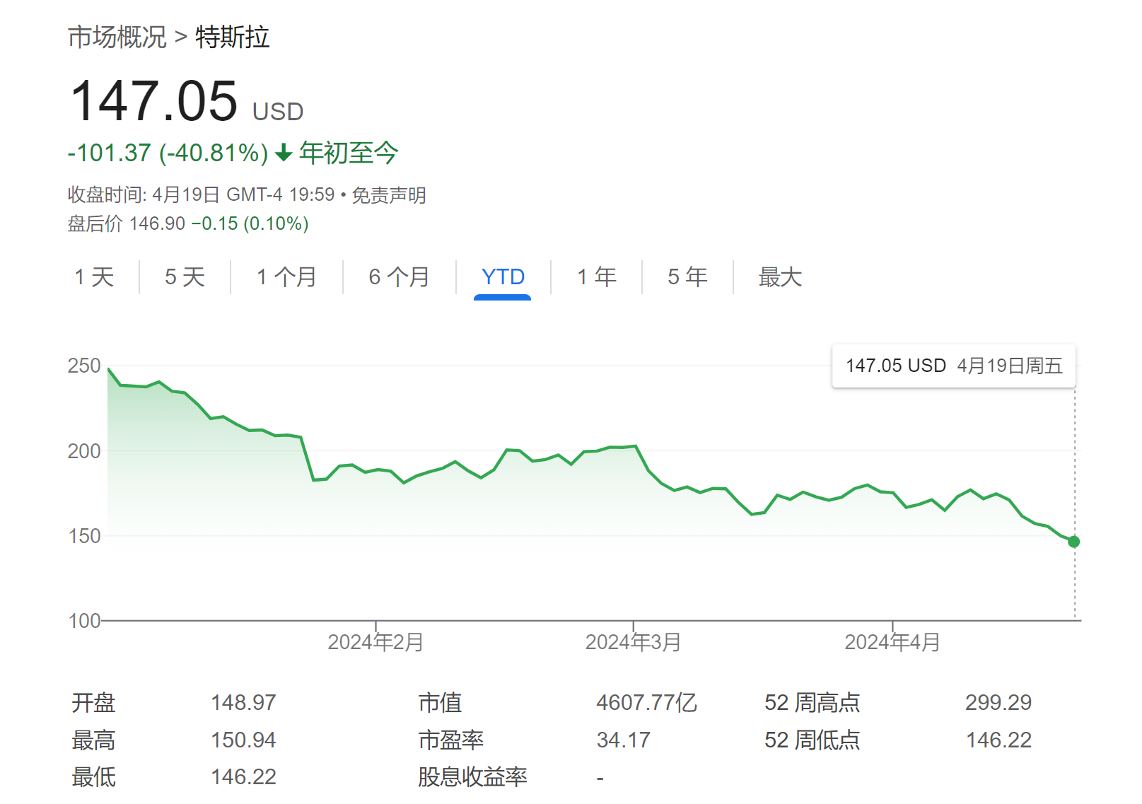Click the 市值 value 4607.77亿
This screenshot has width=1142, height=804.
tap(646, 702)
